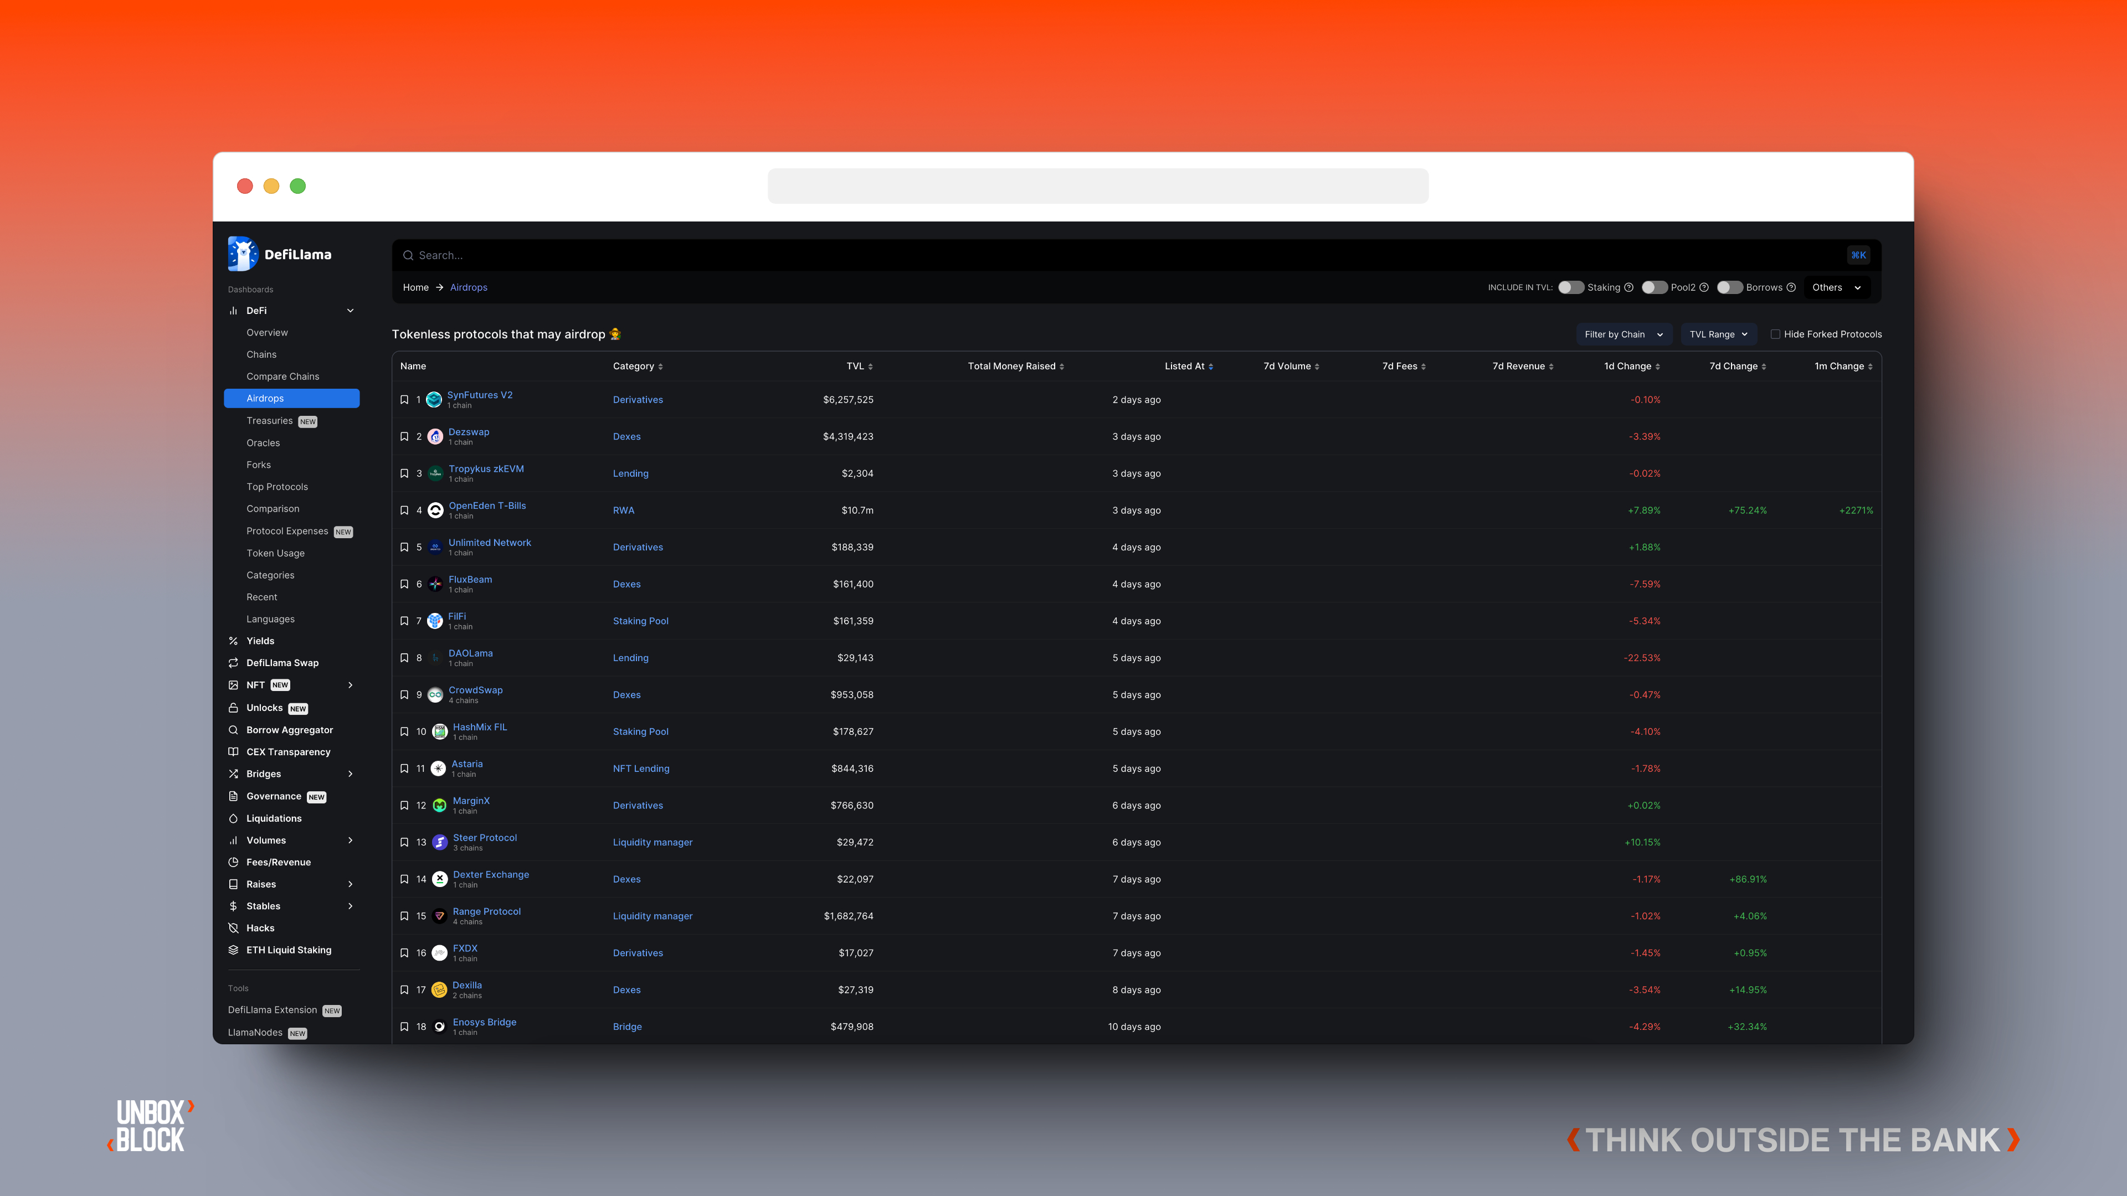This screenshot has width=2127, height=1196.
Task: Click the Borrows help question icon
Action: 1791,287
